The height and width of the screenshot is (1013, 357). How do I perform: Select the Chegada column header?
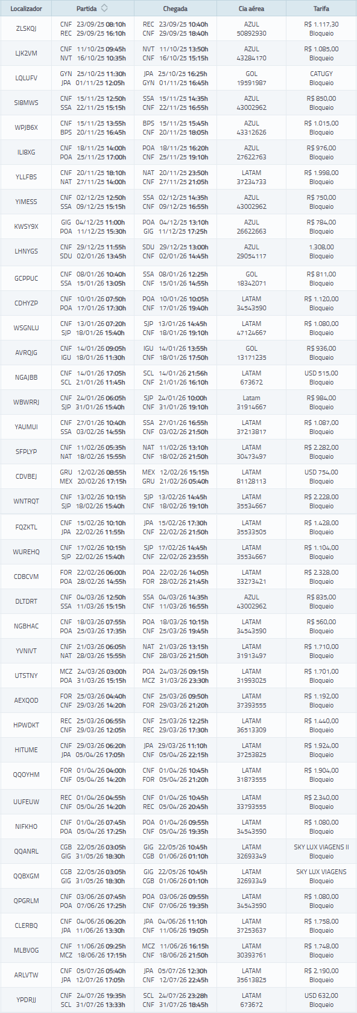point(175,8)
